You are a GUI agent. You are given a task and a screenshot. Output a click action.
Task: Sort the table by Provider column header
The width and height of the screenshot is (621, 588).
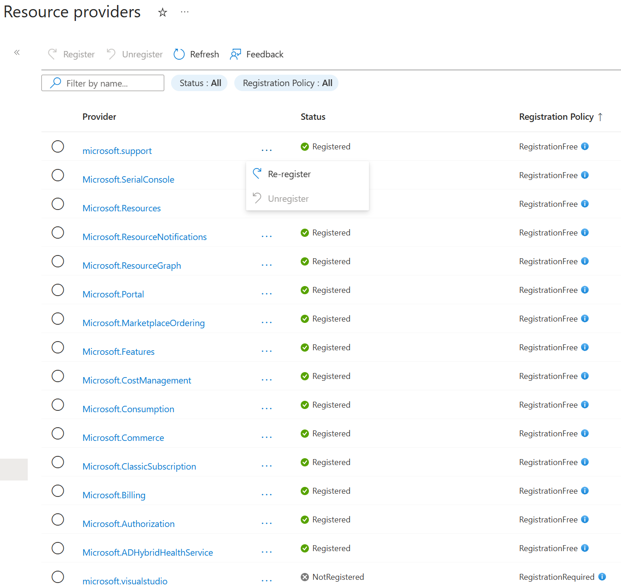pyautogui.click(x=99, y=117)
